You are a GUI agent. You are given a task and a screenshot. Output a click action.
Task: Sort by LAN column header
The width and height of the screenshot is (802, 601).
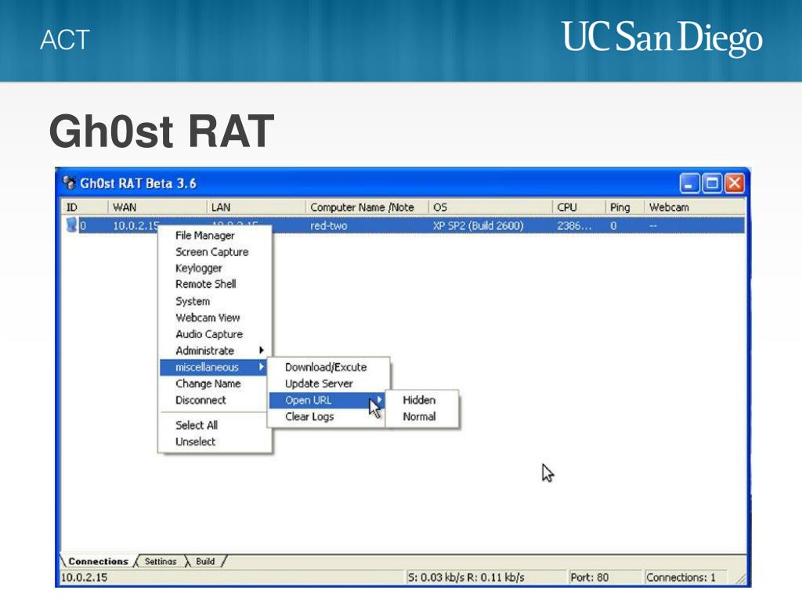coord(256,207)
